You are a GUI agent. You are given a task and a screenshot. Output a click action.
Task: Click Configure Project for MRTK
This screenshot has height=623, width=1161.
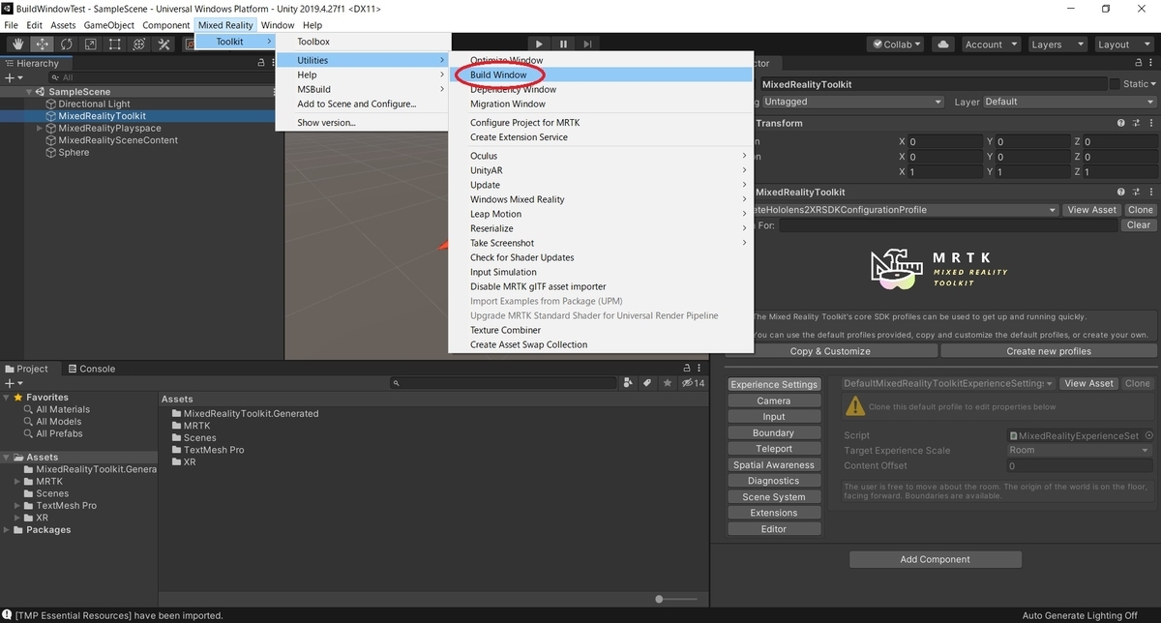(601, 122)
